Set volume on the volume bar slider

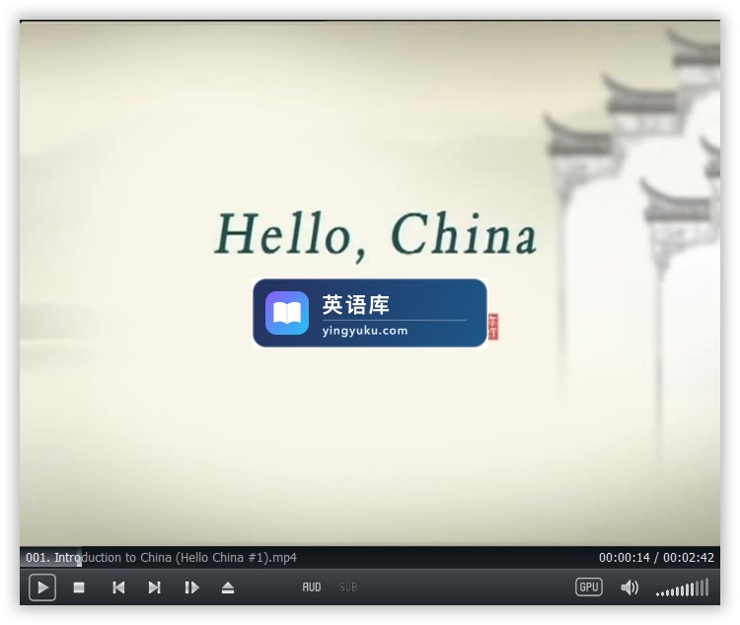(x=683, y=587)
